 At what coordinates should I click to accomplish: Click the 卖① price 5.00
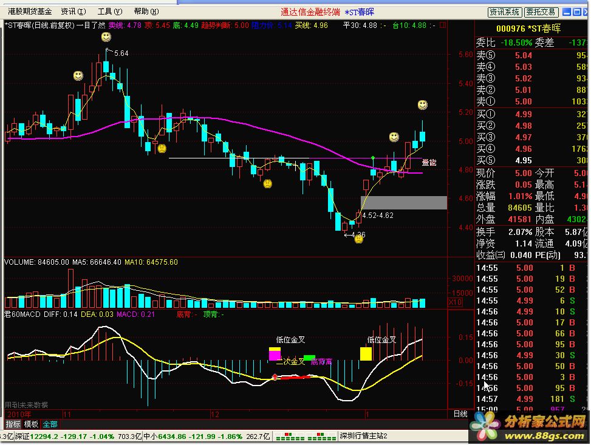pos(524,101)
